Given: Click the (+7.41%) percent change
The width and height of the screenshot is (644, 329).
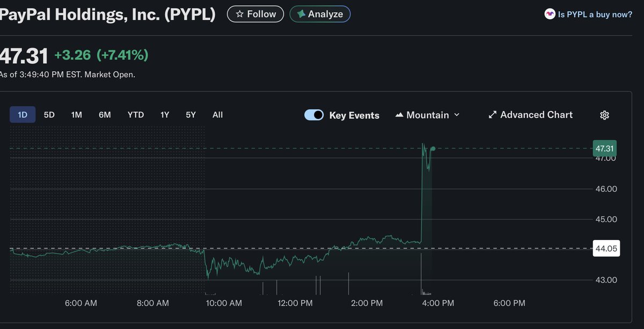Looking at the screenshot, I should 122,55.
